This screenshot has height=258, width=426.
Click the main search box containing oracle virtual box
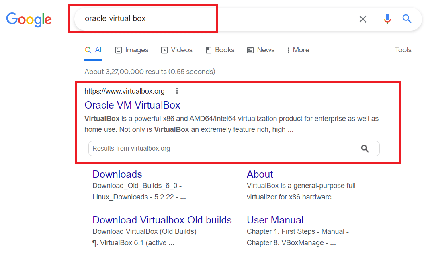pos(215,19)
